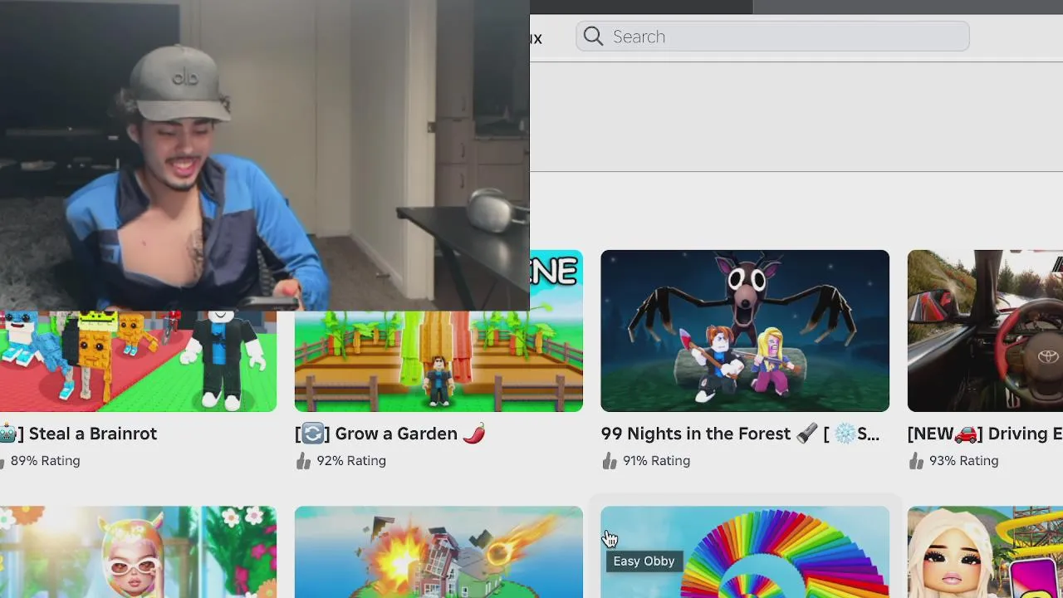Screen dimensions: 1063x598
Task: Click thumbs-up icon beside 93% Rating
Action: [x=916, y=460]
